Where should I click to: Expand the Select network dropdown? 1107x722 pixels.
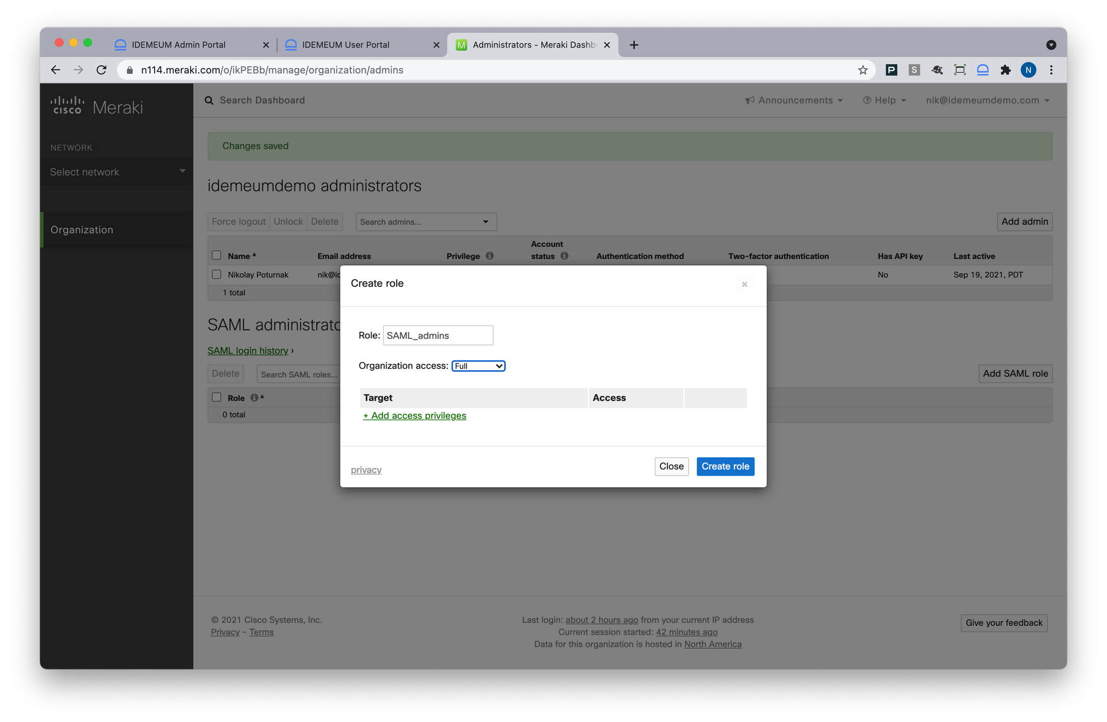pyautogui.click(x=117, y=172)
